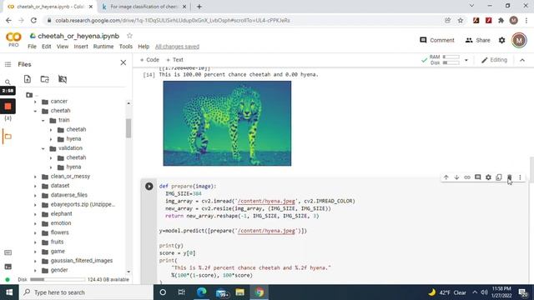
Task: Expand the clean_or_messy folder
Action: click(x=35, y=177)
